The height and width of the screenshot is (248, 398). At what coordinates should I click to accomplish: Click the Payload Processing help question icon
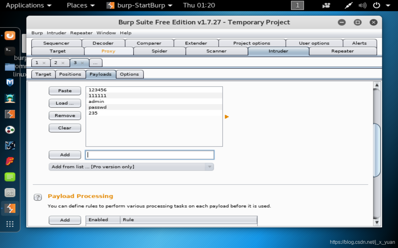[38, 197]
